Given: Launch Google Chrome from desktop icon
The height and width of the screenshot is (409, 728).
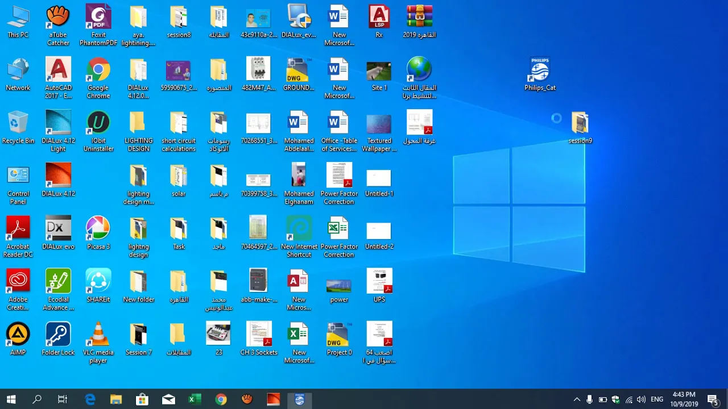Looking at the screenshot, I should click(x=98, y=78).
